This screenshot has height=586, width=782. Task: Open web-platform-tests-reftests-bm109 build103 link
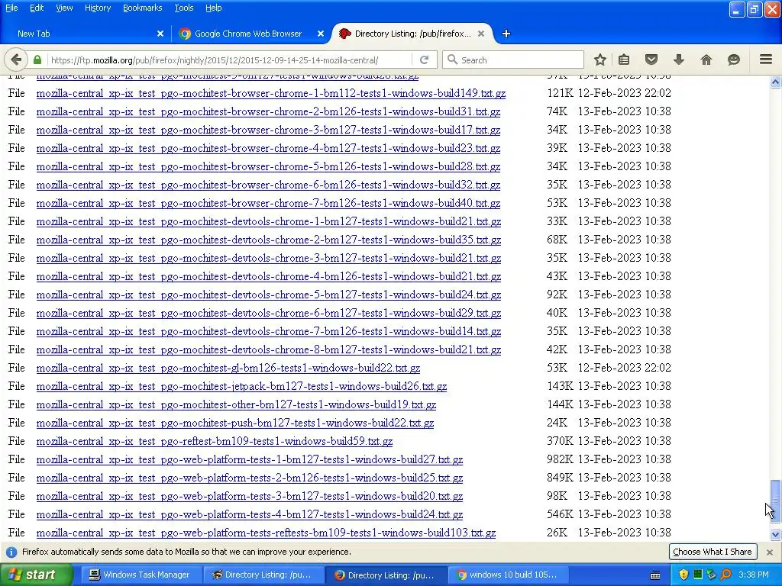[266, 533]
